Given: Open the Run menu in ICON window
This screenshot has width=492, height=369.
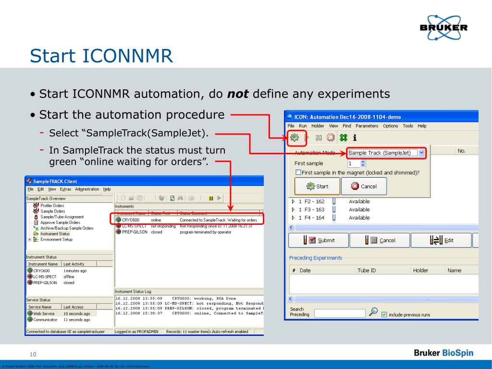Looking at the screenshot, I should pos(303,126).
